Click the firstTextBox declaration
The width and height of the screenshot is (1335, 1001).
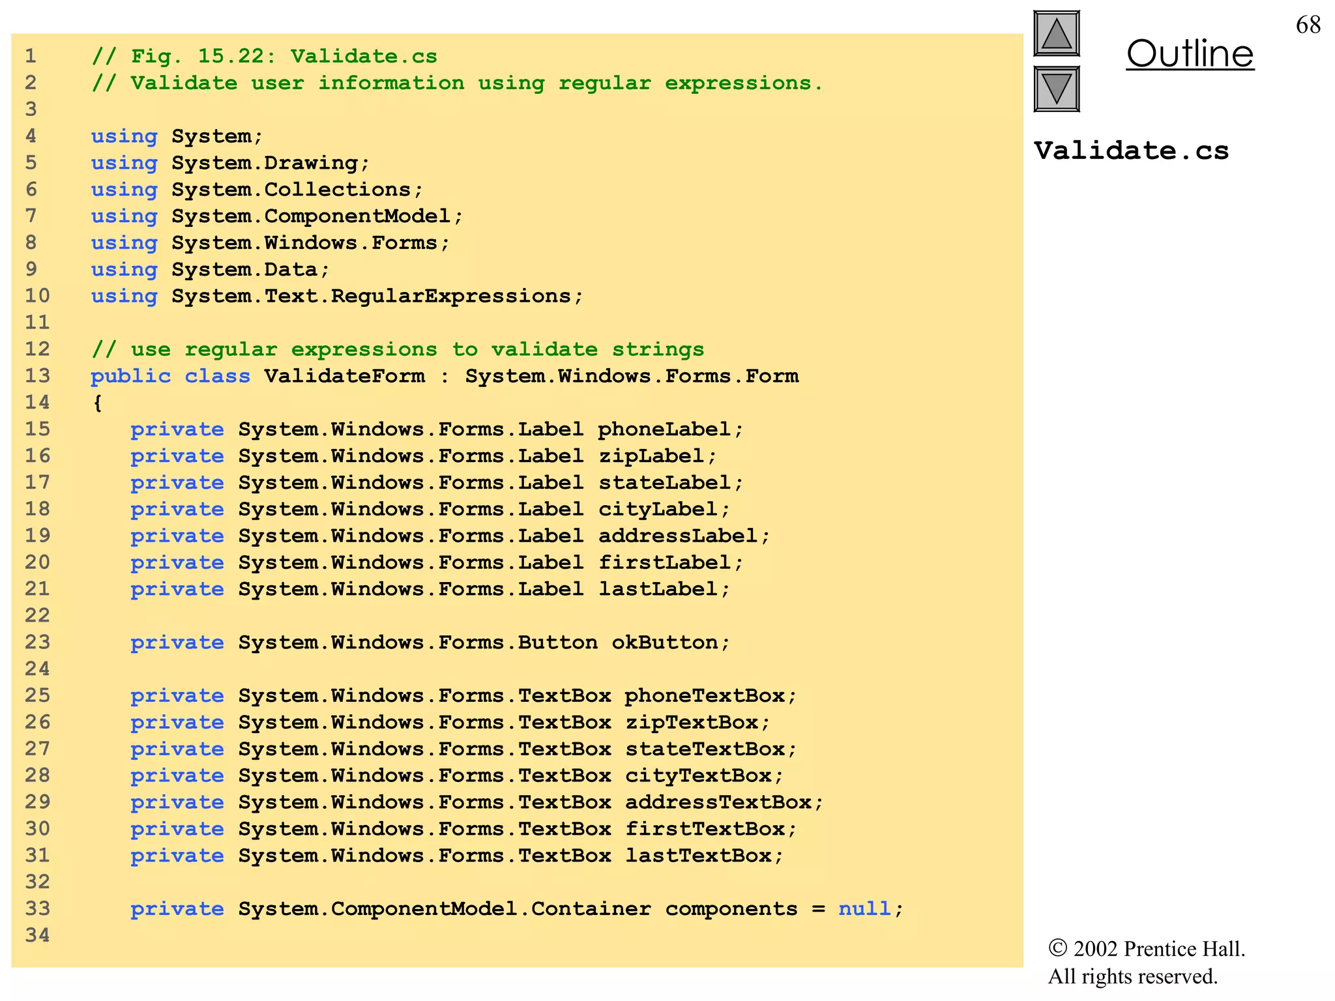[x=463, y=829]
